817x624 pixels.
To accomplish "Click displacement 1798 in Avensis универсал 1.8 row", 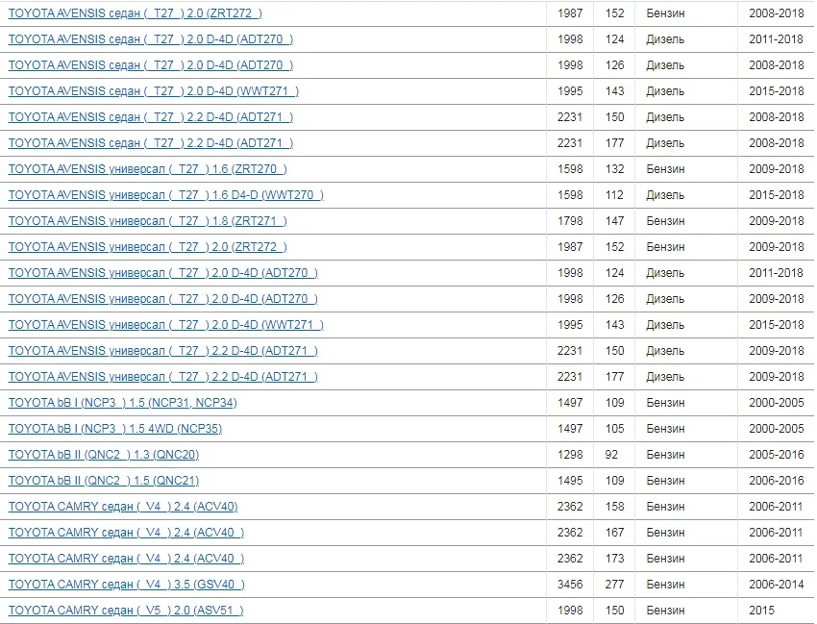I will tap(570, 221).
